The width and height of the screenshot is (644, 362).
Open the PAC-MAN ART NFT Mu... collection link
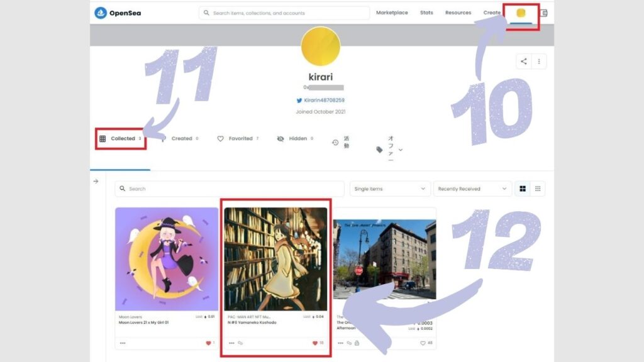coord(249,317)
